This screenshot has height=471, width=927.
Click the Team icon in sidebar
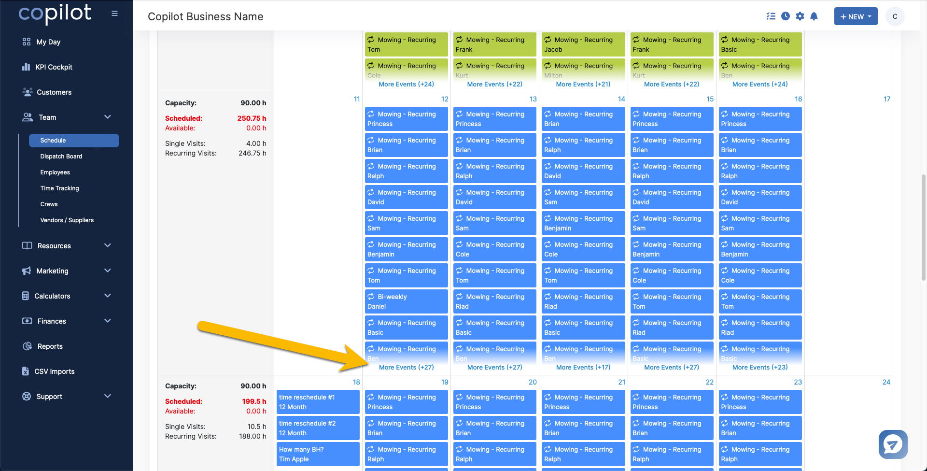28,117
